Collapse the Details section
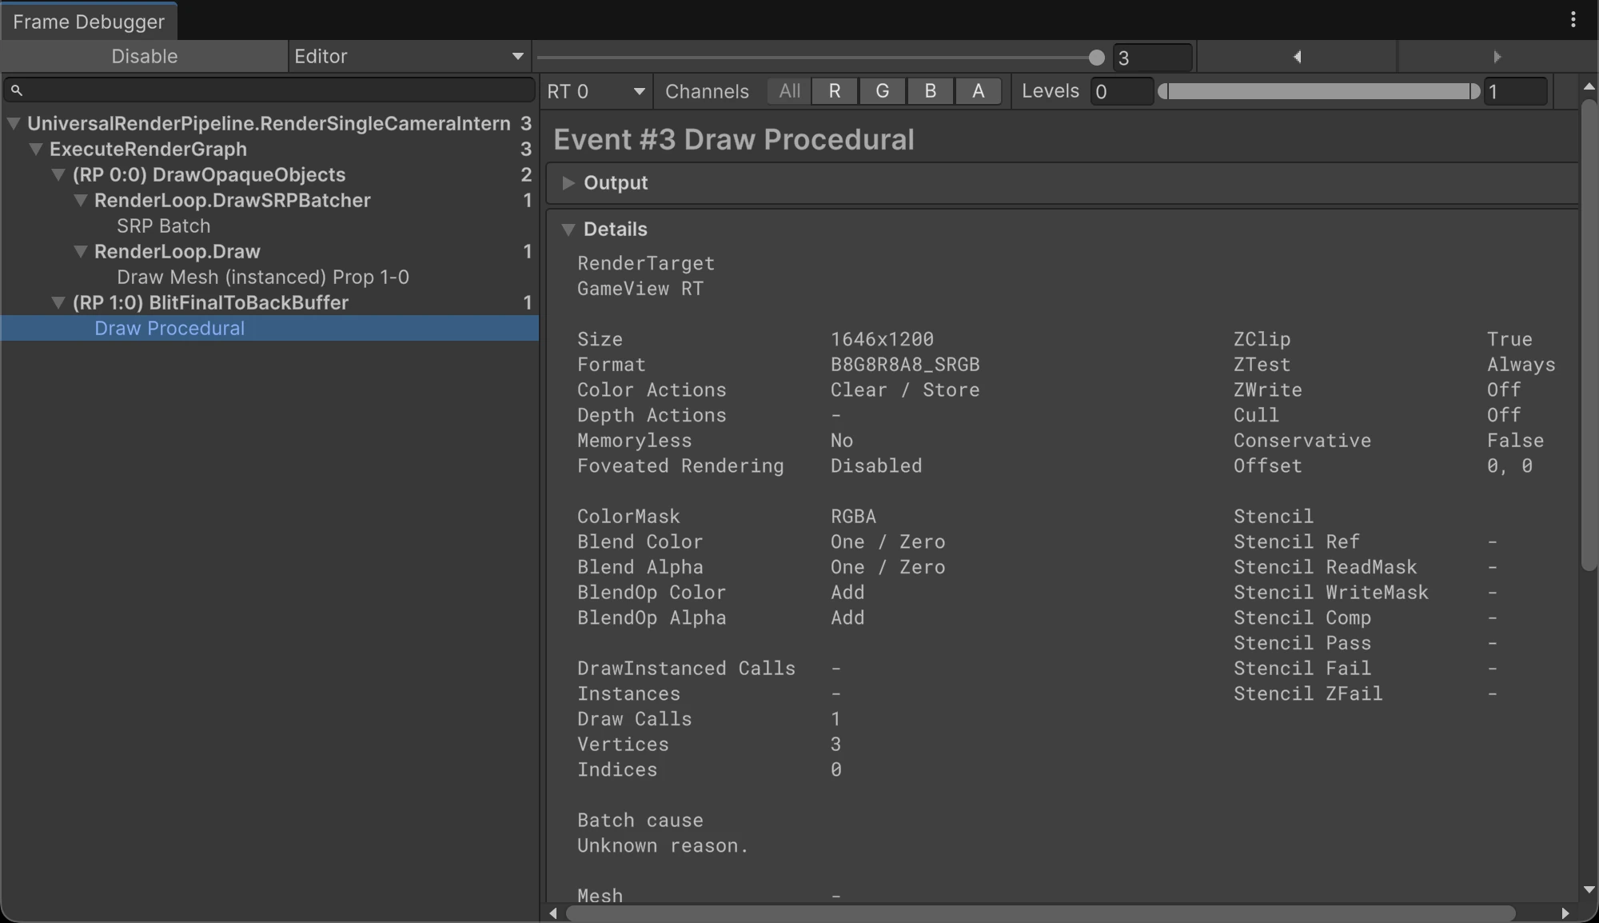This screenshot has width=1599, height=923. pos(568,230)
